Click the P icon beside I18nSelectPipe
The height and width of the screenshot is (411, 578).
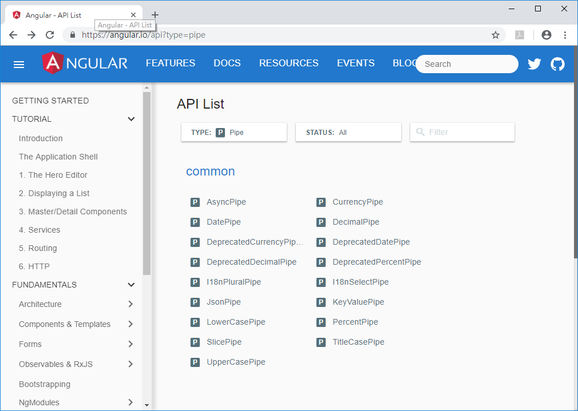pos(321,282)
